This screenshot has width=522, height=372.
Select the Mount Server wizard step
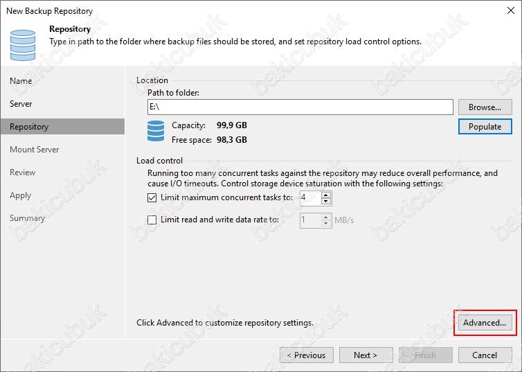pyautogui.click(x=35, y=150)
